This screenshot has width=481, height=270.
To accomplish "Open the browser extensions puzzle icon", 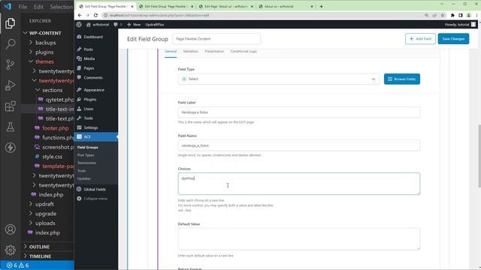I will point(452,15).
